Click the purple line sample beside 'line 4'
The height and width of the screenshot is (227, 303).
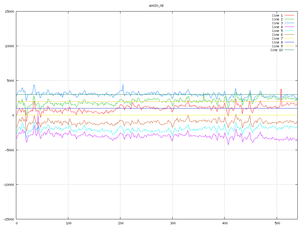tap(289, 27)
